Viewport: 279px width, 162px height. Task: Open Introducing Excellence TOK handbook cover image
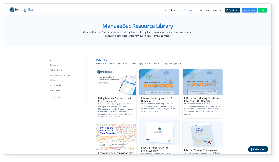202,82
